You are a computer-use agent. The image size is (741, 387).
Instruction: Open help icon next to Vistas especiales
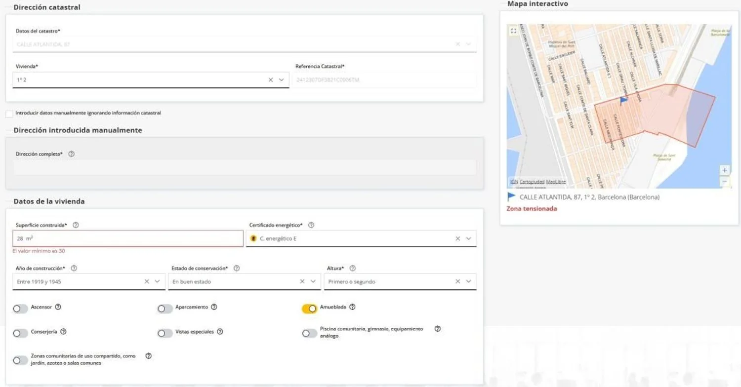click(x=220, y=332)
